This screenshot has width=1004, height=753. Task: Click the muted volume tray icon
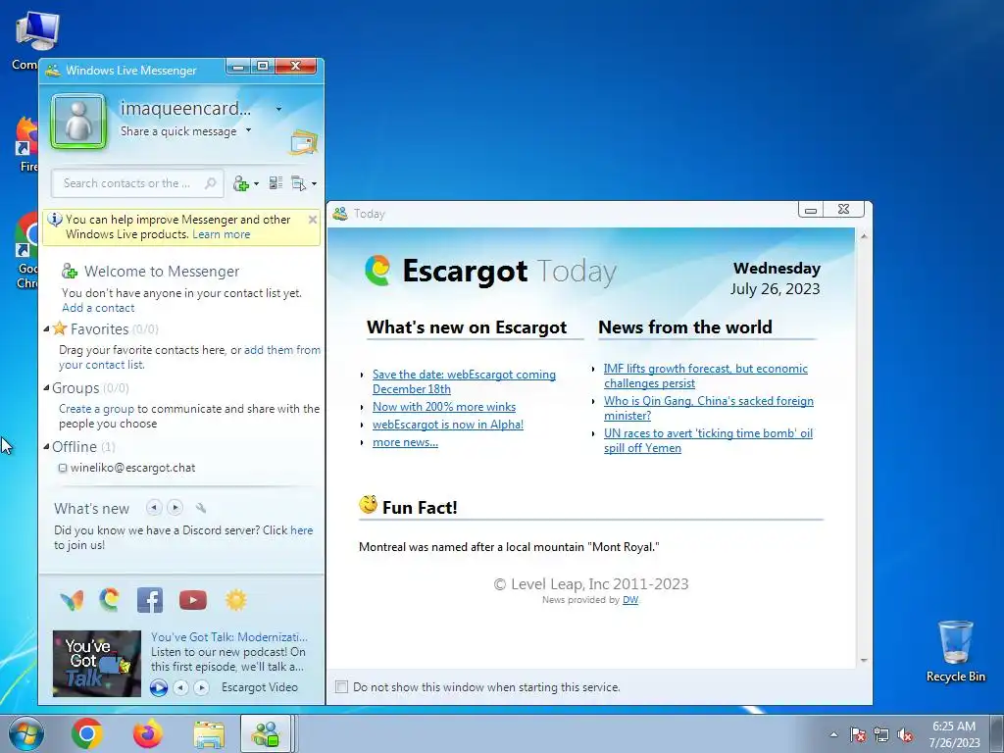[905, 735]
